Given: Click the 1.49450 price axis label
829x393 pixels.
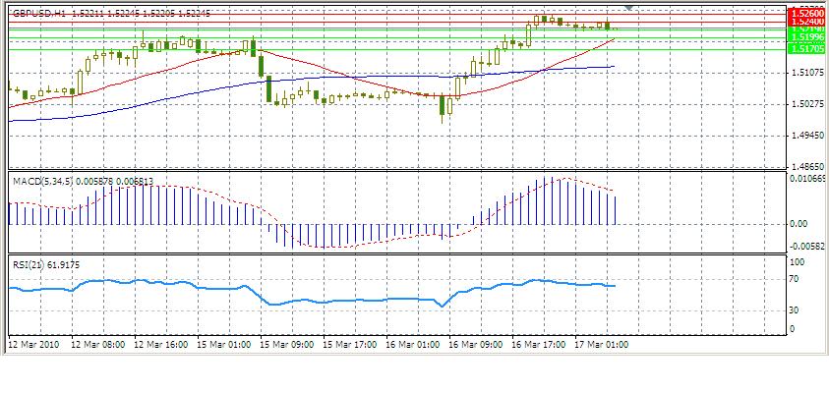Looking at the screenshot, I should tap(805, 136).
